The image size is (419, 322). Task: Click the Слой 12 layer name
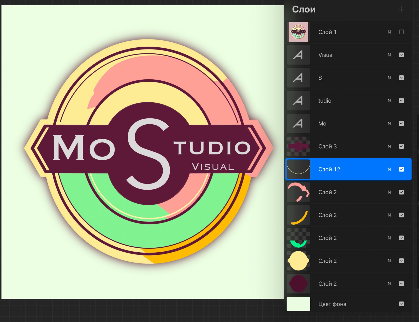[x=329, y=169]
